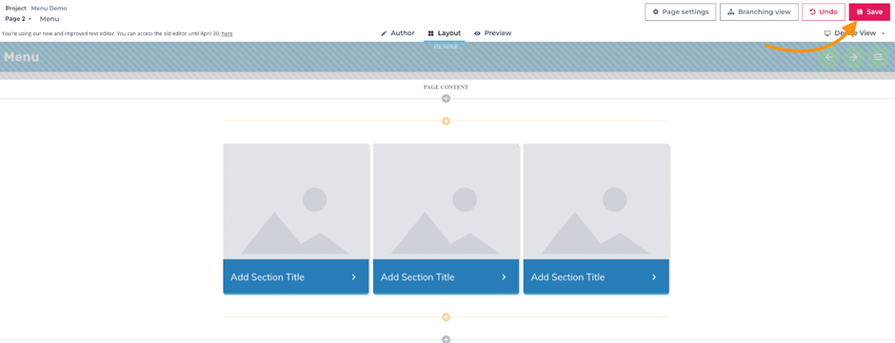Click the Undo button

click(823, 12)
